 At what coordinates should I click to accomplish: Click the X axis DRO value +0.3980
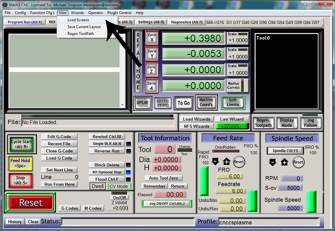(x=193, y=38)
